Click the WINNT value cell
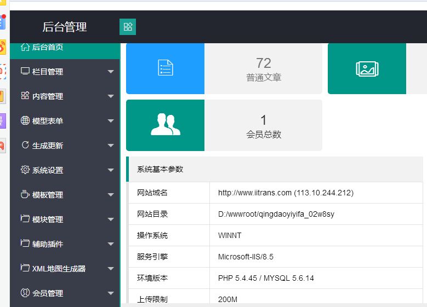 (x=316, y=235)
